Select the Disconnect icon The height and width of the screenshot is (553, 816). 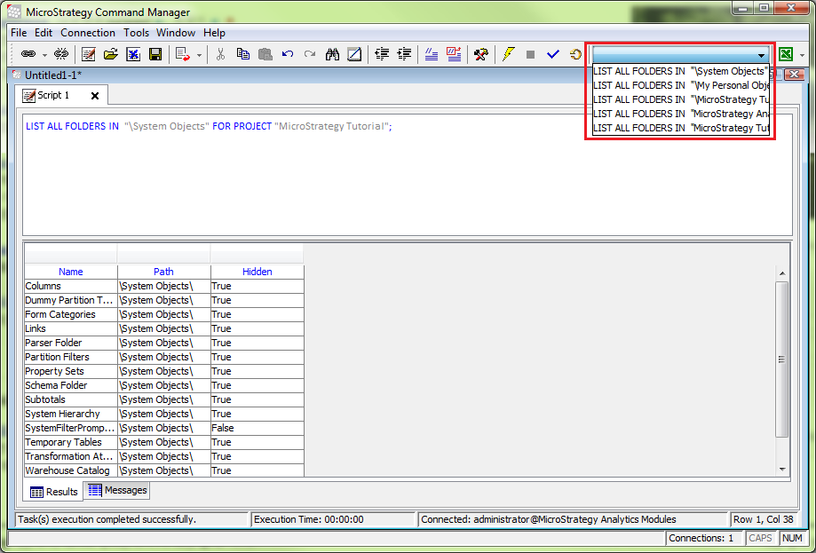tap(60, 53)
